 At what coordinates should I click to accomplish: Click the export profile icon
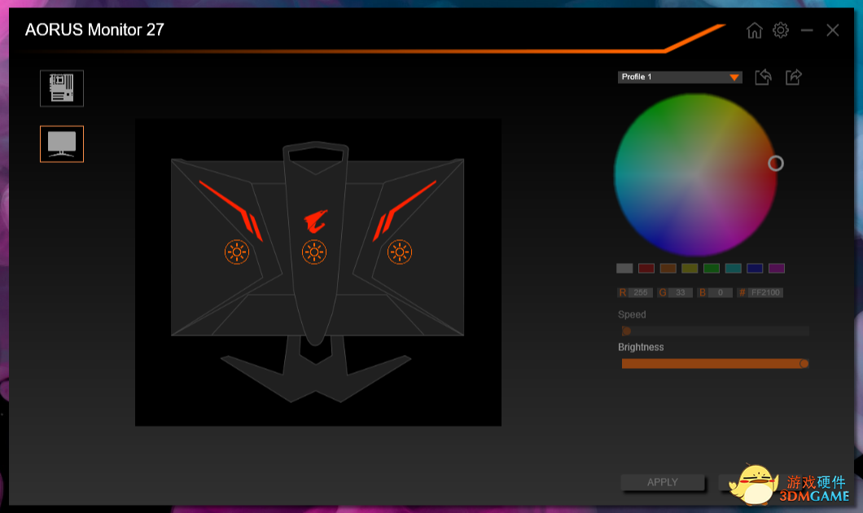point(793,77)
